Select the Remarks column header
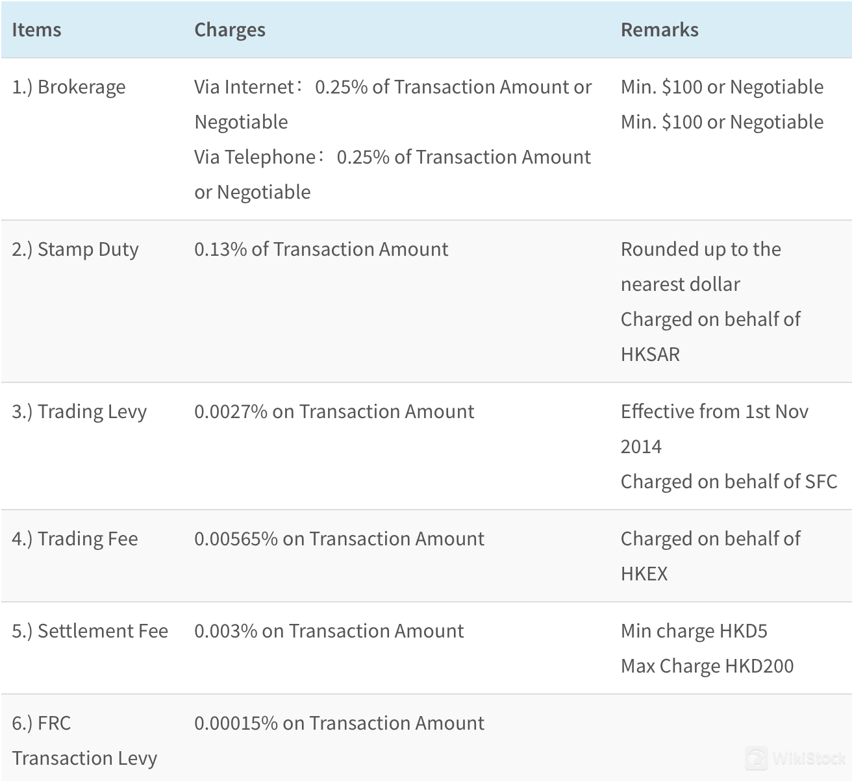This screenshot has width=852, height=781. [660, 30]
